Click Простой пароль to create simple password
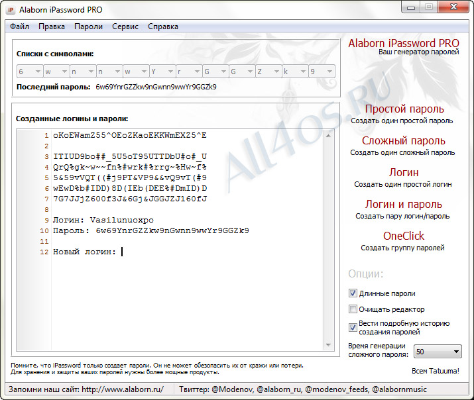The height and width of the screenshot is (400, 474). click(404, 109)
